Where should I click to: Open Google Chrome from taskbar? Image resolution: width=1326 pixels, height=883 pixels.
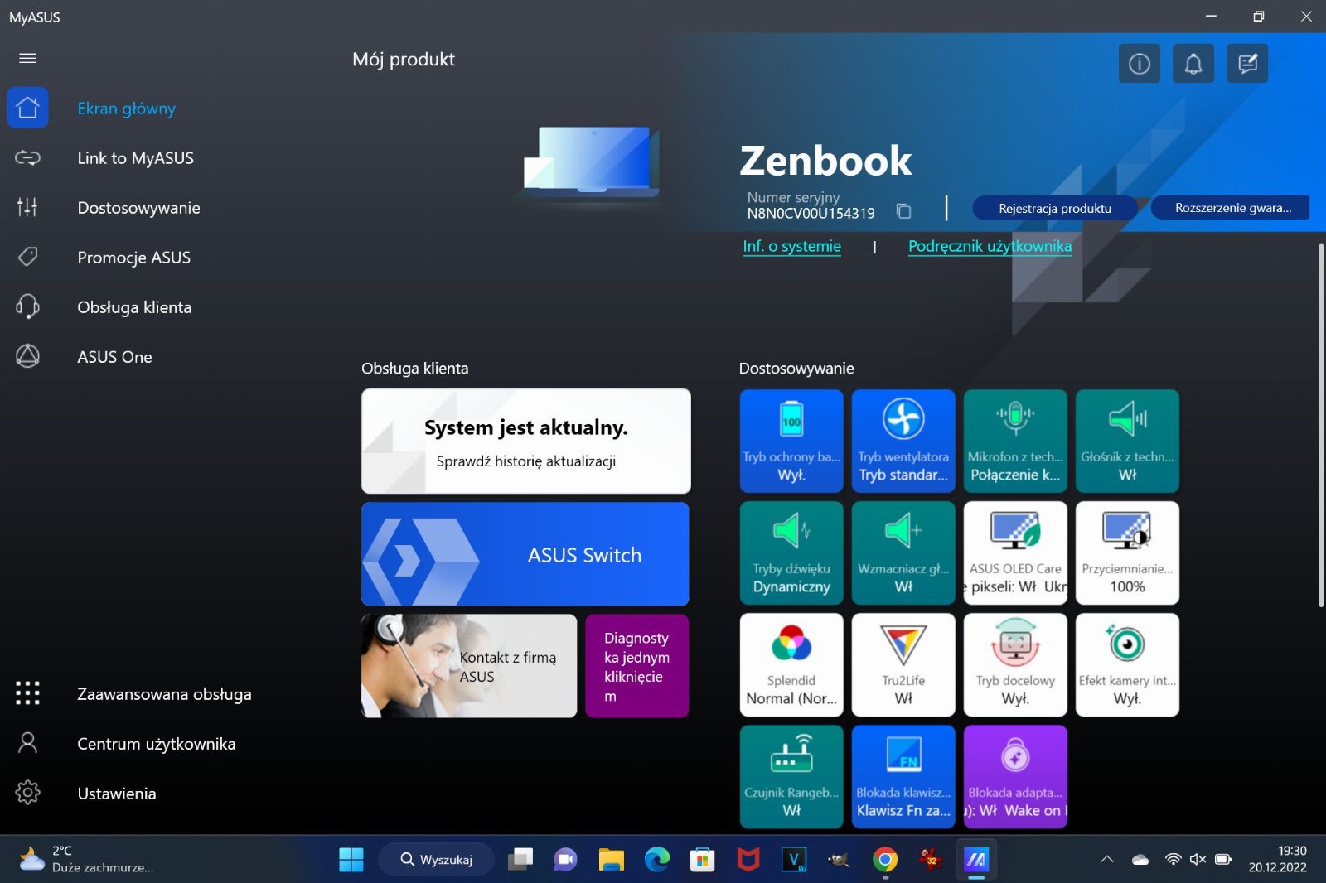(885, 860)
